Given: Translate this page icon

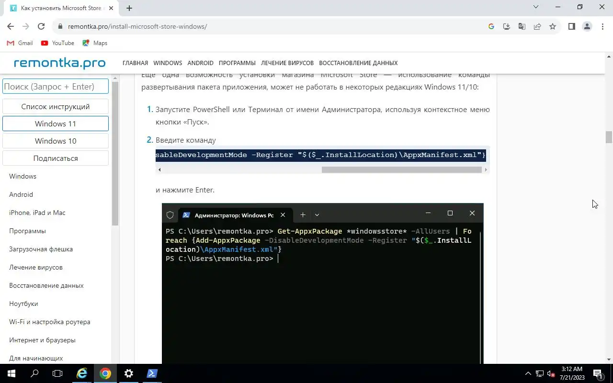Looking at the screenshot, I should pyautogui.click(x=522, y=27).
